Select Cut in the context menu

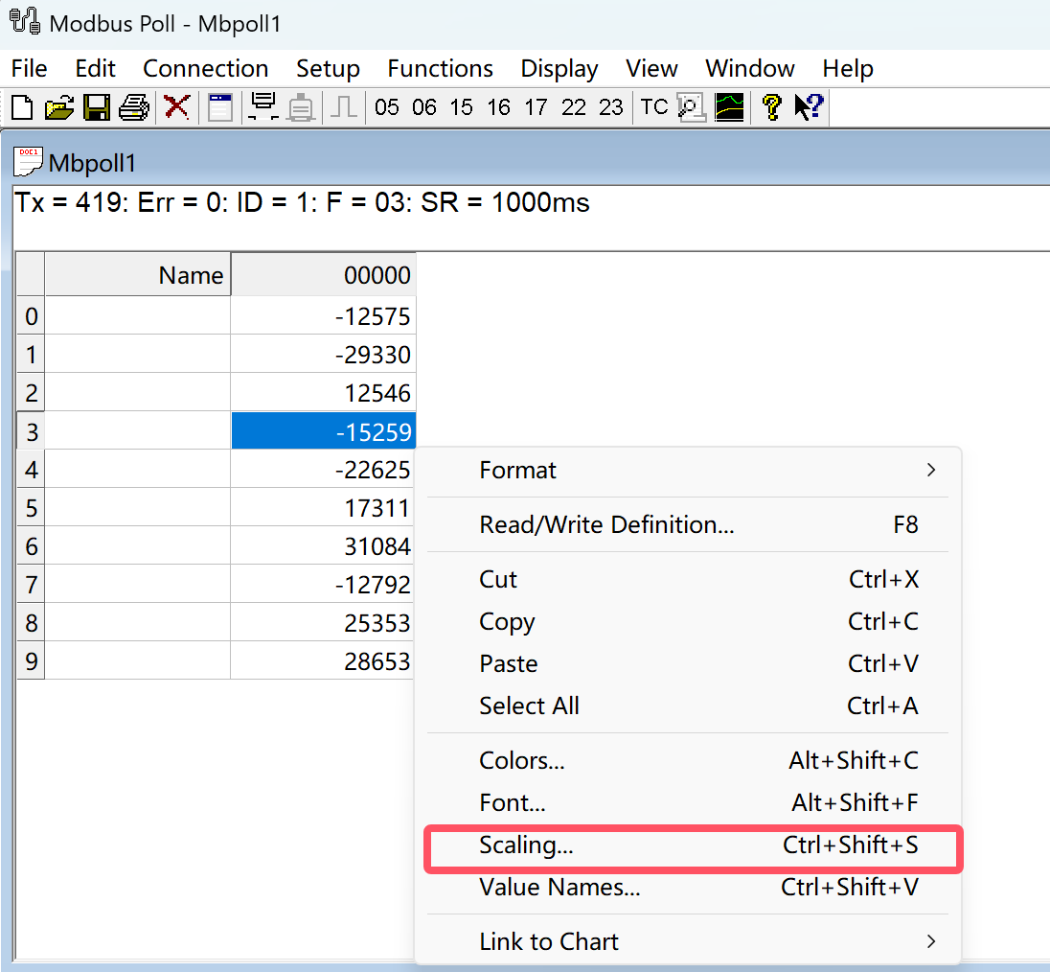point(688,579)
